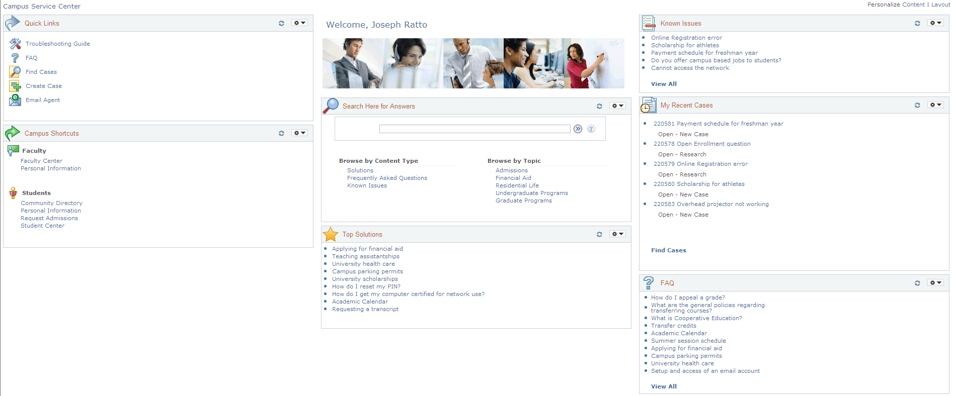Click the My Recent Cases clock icon

point(648,105)
